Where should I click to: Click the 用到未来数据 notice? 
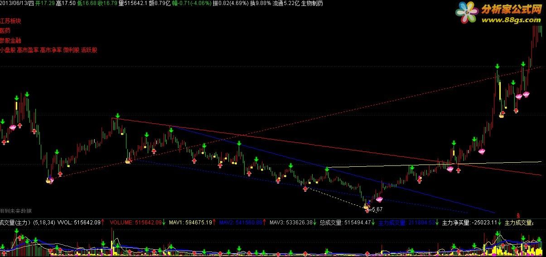click(16, 211)
